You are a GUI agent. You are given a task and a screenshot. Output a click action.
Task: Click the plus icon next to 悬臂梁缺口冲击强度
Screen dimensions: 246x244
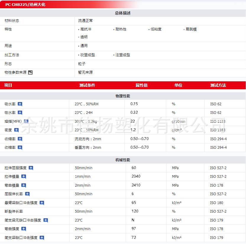(x=42, y=203)
